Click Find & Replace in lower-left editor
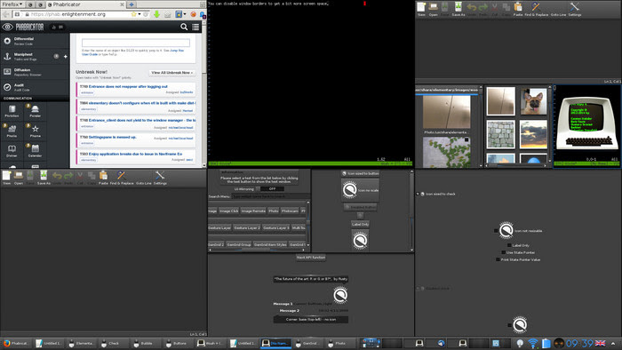 click(122, 178)
